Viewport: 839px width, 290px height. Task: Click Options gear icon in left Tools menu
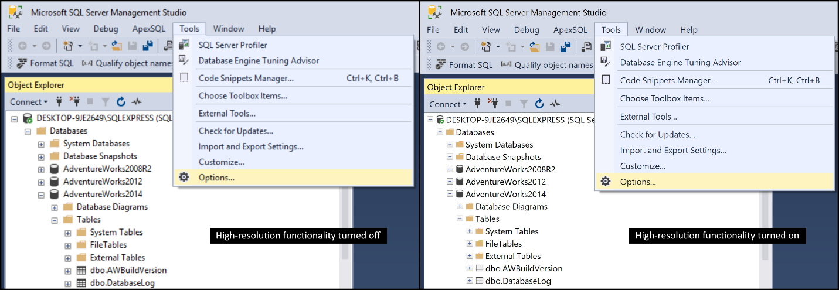(184, 177)
